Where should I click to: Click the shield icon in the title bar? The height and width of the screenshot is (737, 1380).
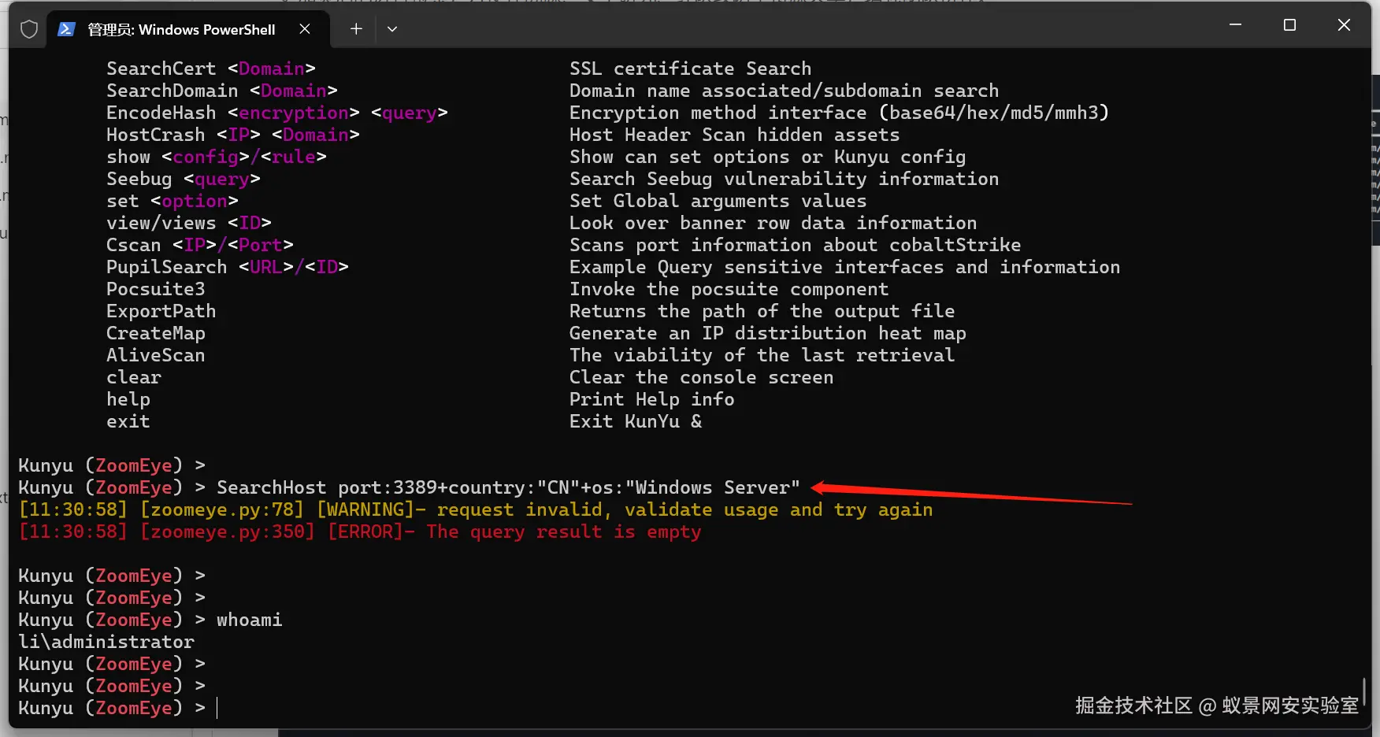[x=29, y=29]
